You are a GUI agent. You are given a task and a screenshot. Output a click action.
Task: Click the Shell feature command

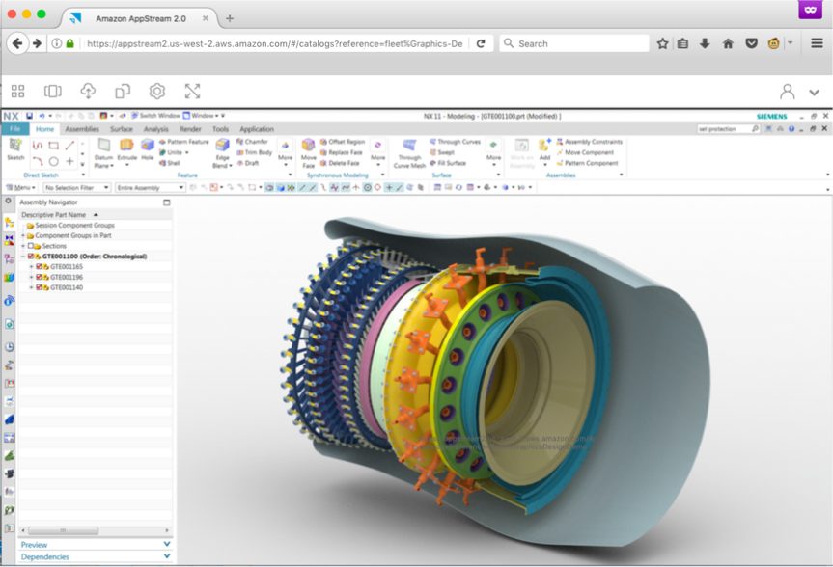[170, 163]
